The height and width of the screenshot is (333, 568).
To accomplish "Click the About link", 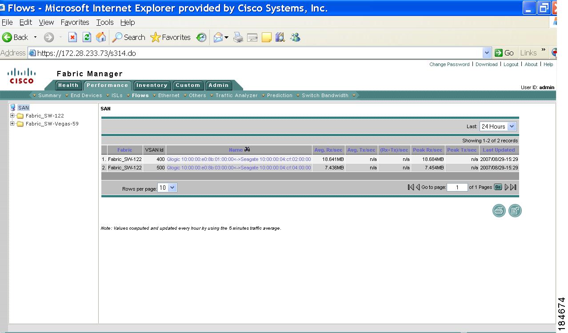I will 531,64.
